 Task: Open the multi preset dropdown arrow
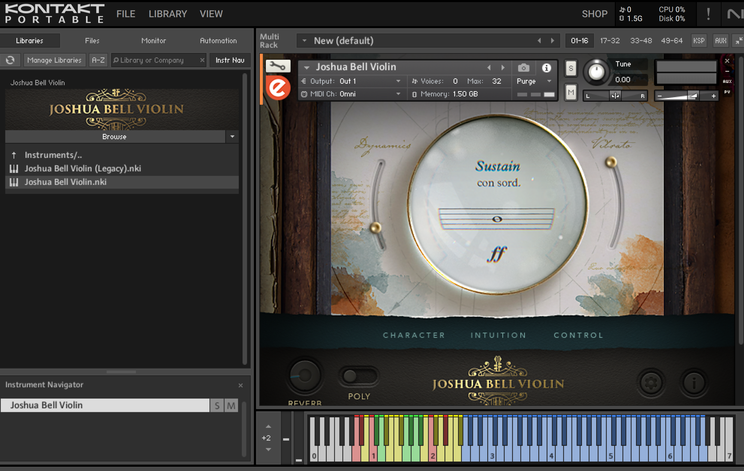coord(304,41)
